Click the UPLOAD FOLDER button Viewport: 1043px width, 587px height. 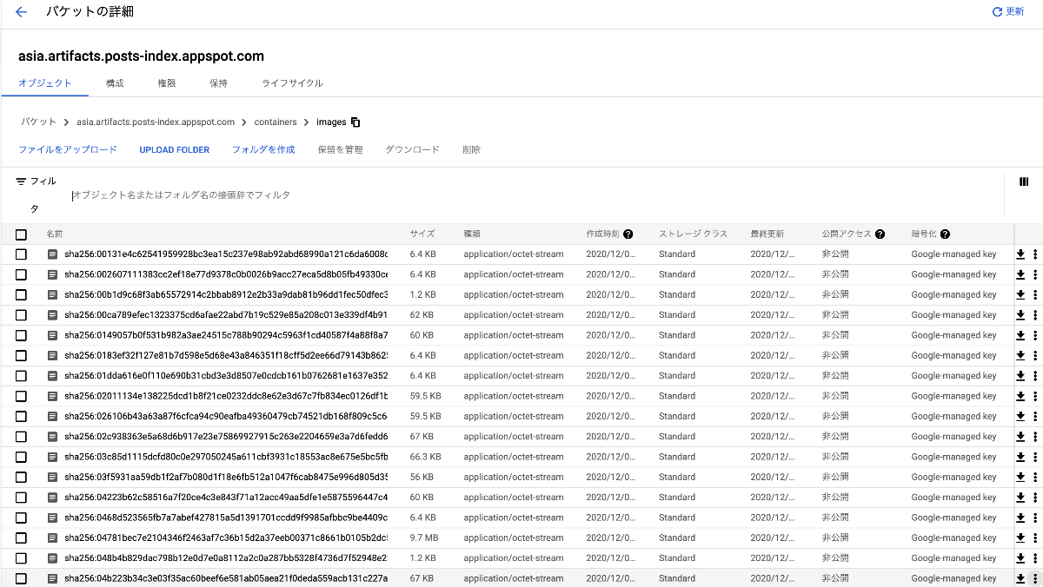pos(175,150)
